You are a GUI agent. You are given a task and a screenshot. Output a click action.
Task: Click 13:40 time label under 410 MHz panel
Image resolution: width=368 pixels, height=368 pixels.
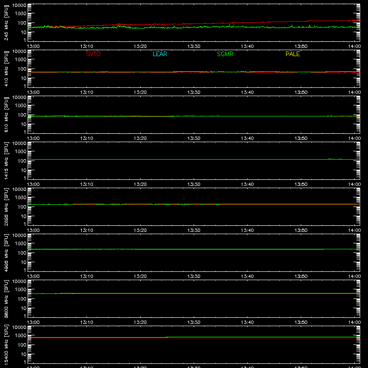pyautogui.click(x=247, y=92)
